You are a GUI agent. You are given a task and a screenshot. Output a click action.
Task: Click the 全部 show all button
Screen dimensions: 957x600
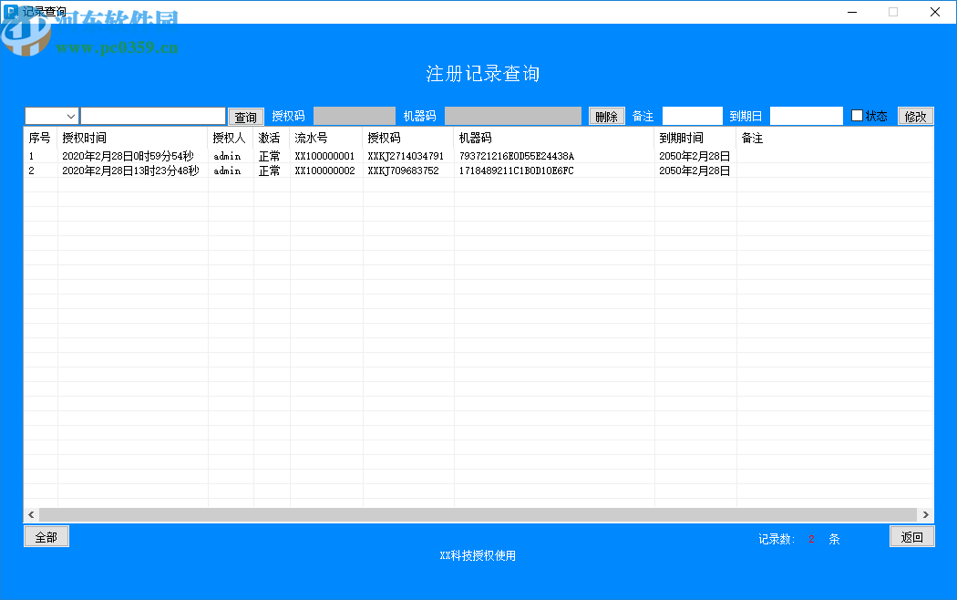[46, 536]
